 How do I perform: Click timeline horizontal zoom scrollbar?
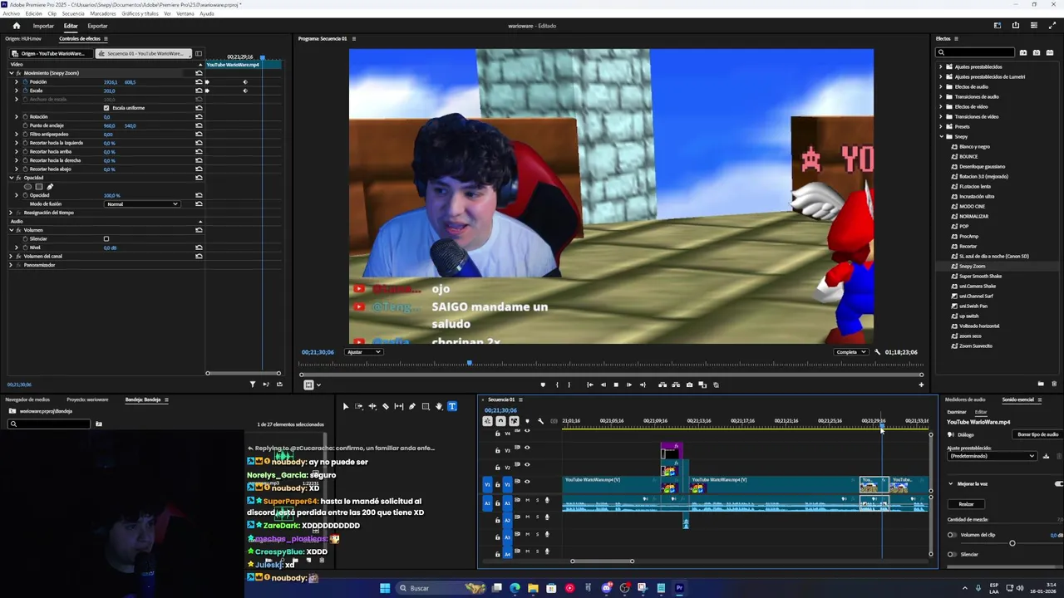click(x=602, y=561)
